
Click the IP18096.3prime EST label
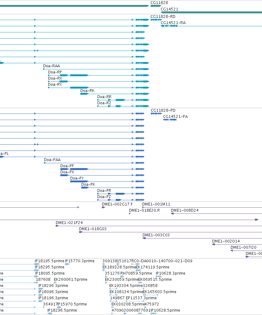(53, 292)
